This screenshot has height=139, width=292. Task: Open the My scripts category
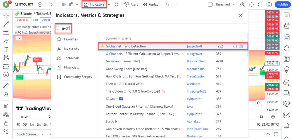coord(68,49)
